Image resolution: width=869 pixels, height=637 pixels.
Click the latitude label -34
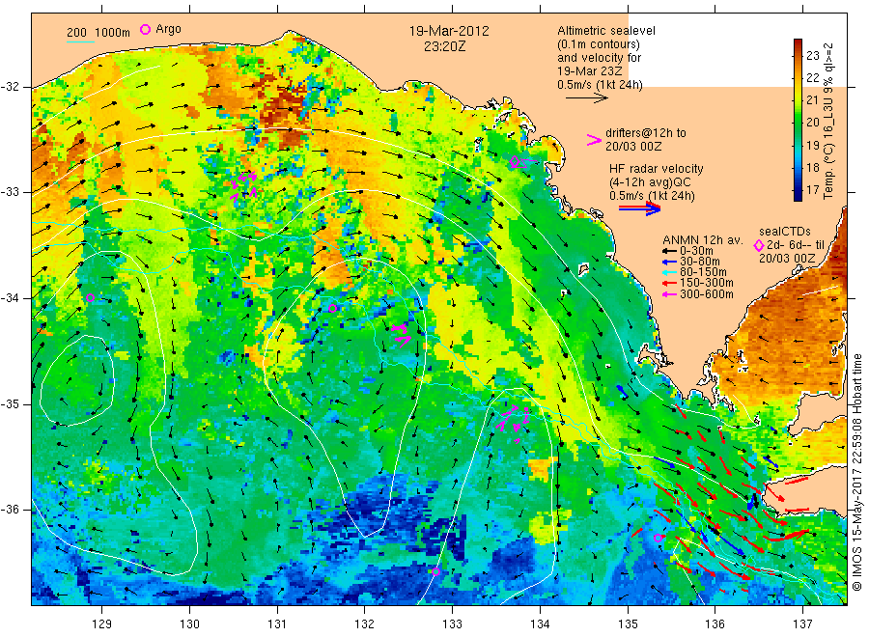tap(10, 298)
